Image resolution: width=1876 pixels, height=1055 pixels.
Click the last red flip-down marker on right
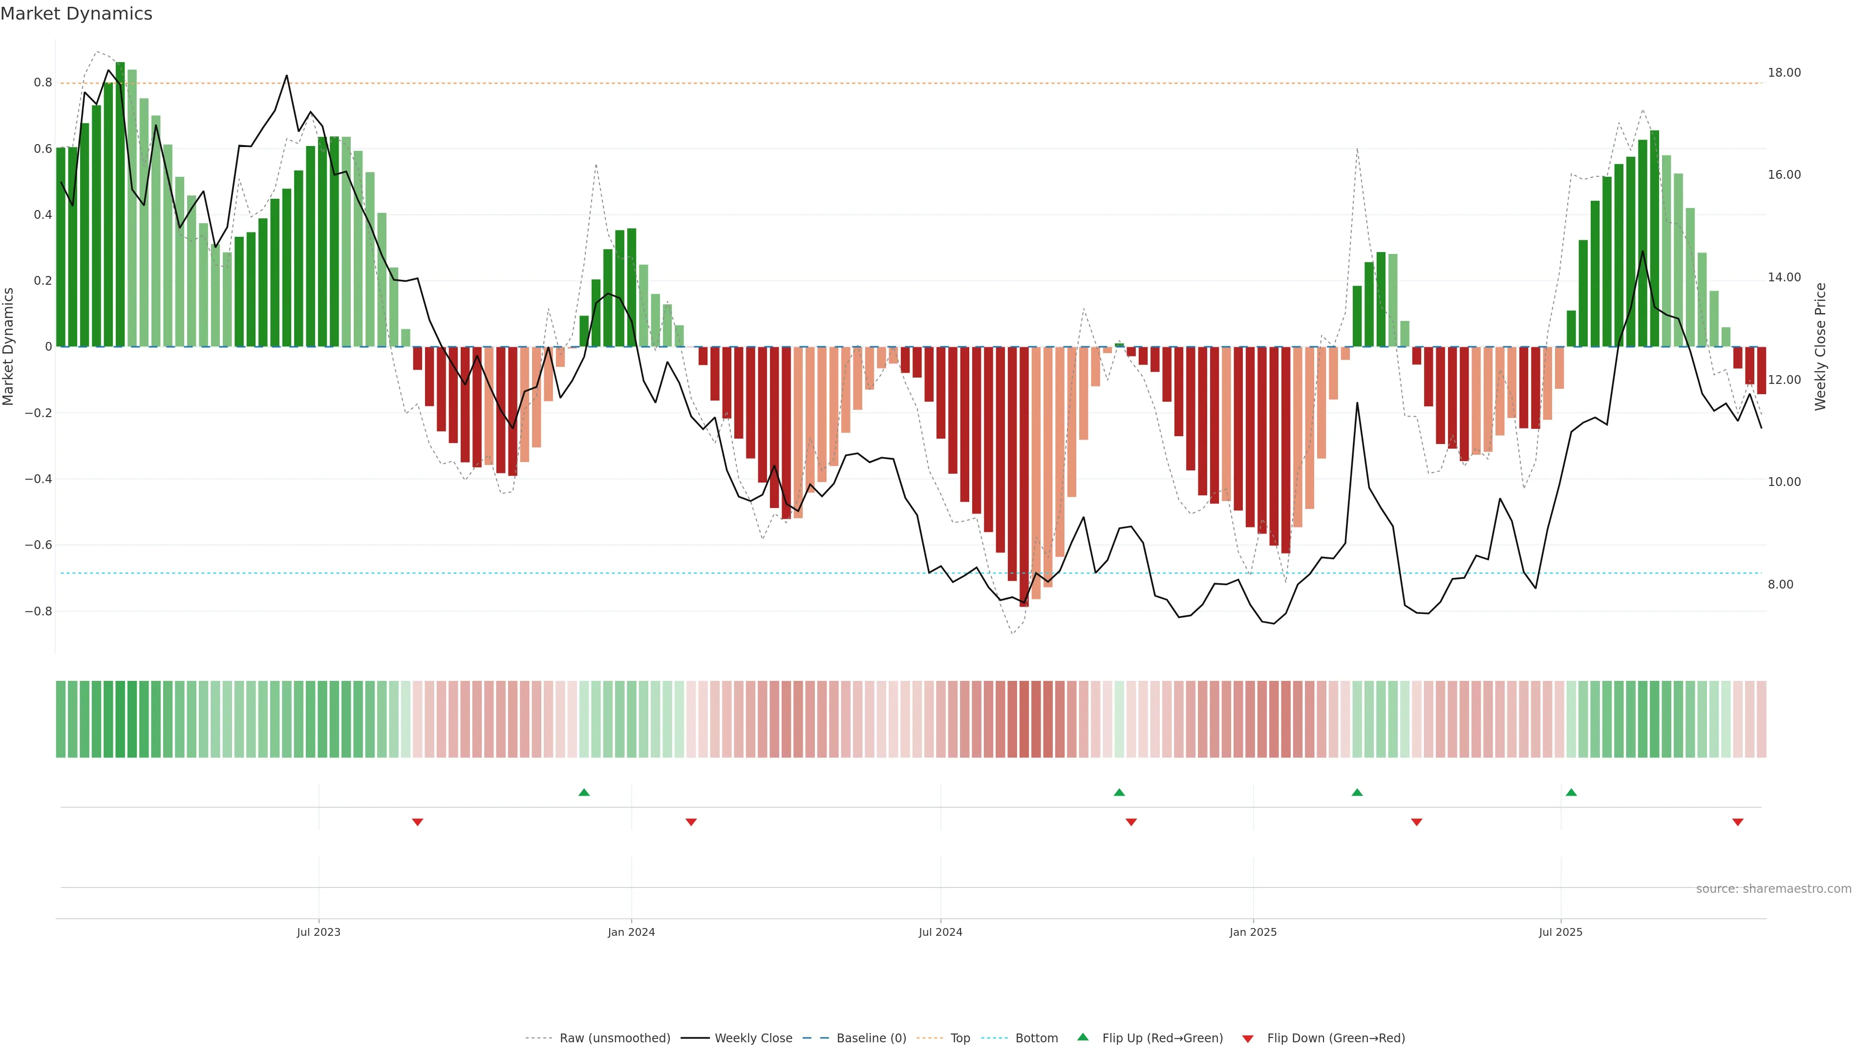(1738, 822)
